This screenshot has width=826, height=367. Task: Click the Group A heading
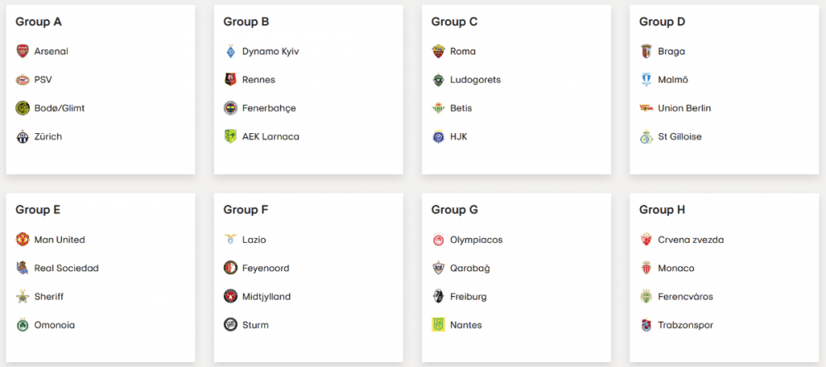coord(38,22)
